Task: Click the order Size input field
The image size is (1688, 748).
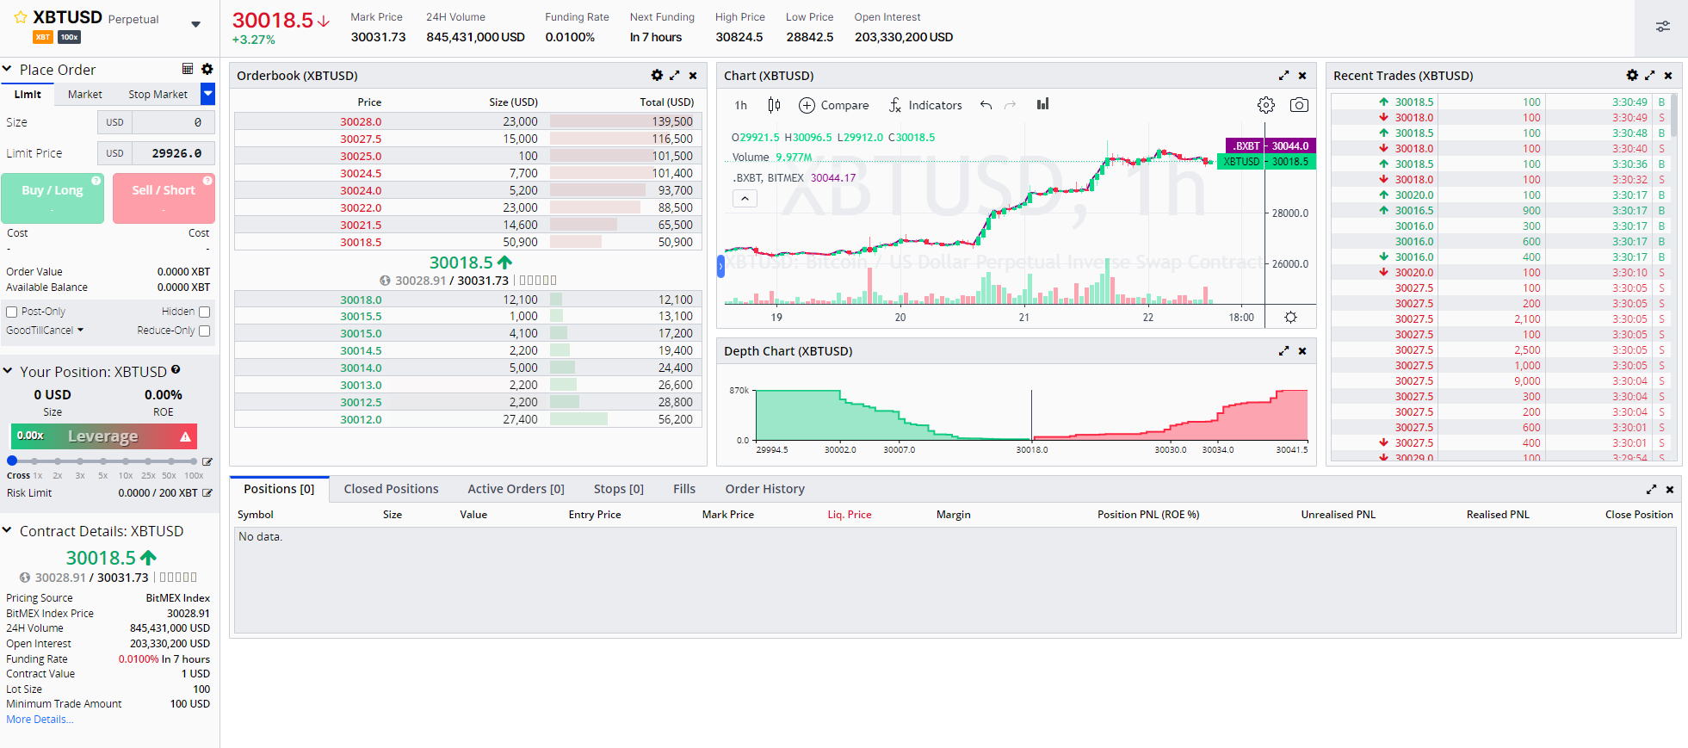Action: click(173, 122)
